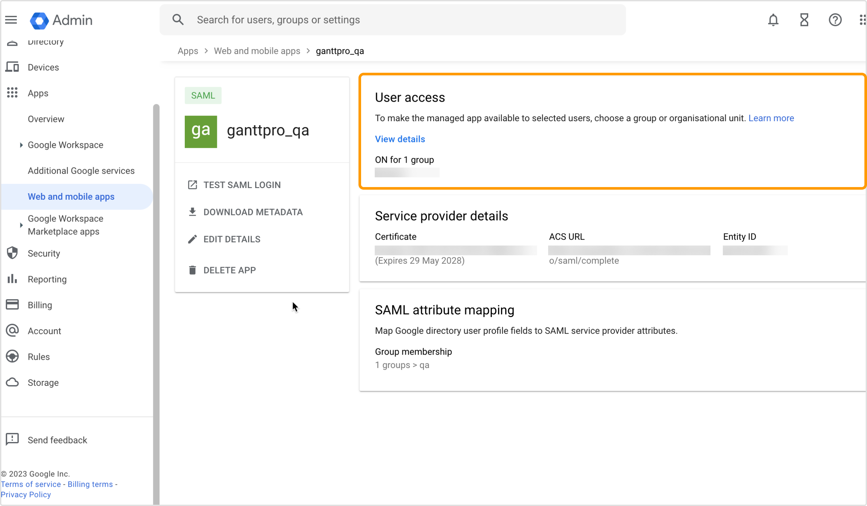Open the hamburger main menu

[x=11, y=20]
